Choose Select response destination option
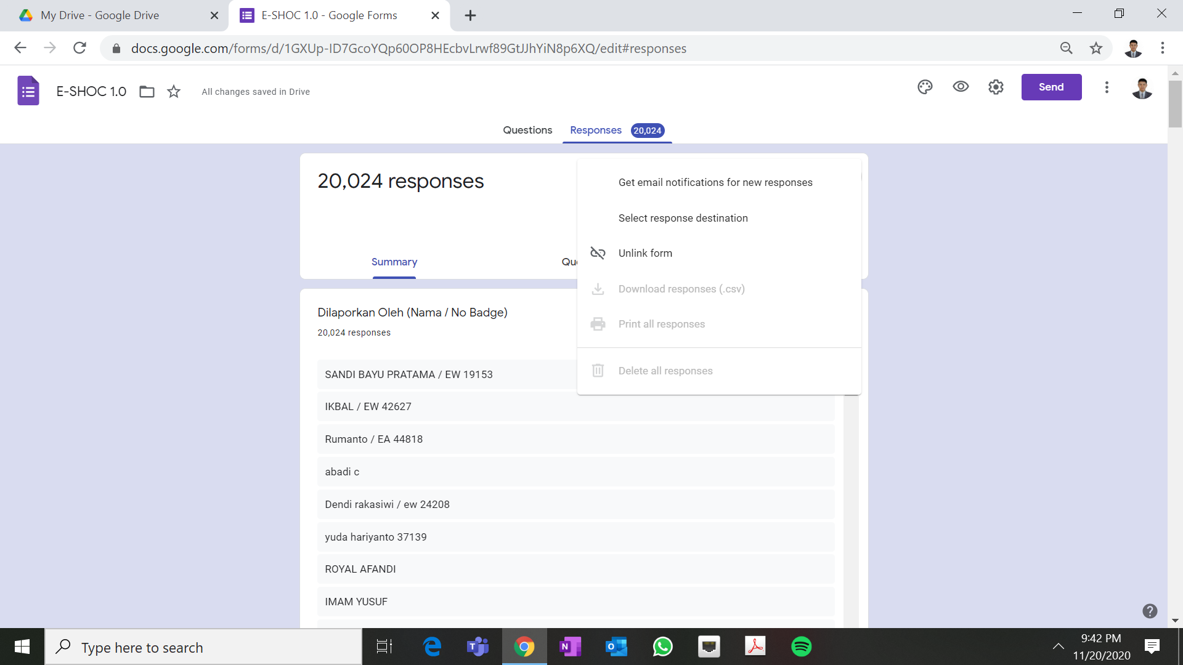Viewport: 1183px width, 665px height. pyautogui.click(x=683, y=218)
